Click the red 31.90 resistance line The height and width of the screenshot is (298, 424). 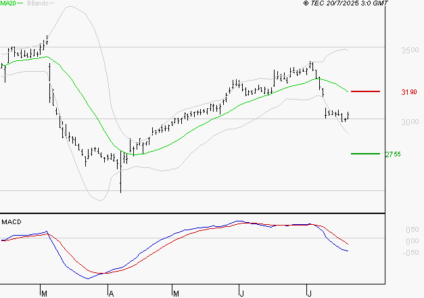click(x=365, y=91)
